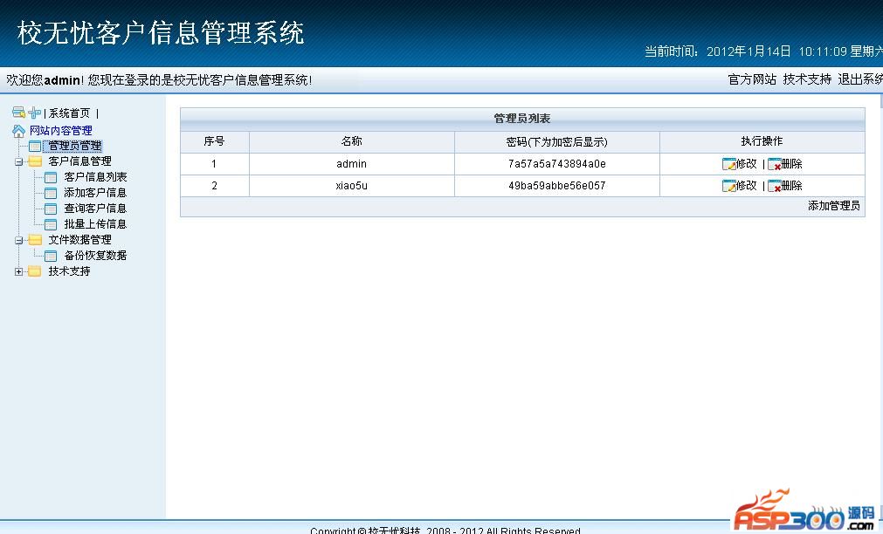Open 备份恢复数据 page

95,256
